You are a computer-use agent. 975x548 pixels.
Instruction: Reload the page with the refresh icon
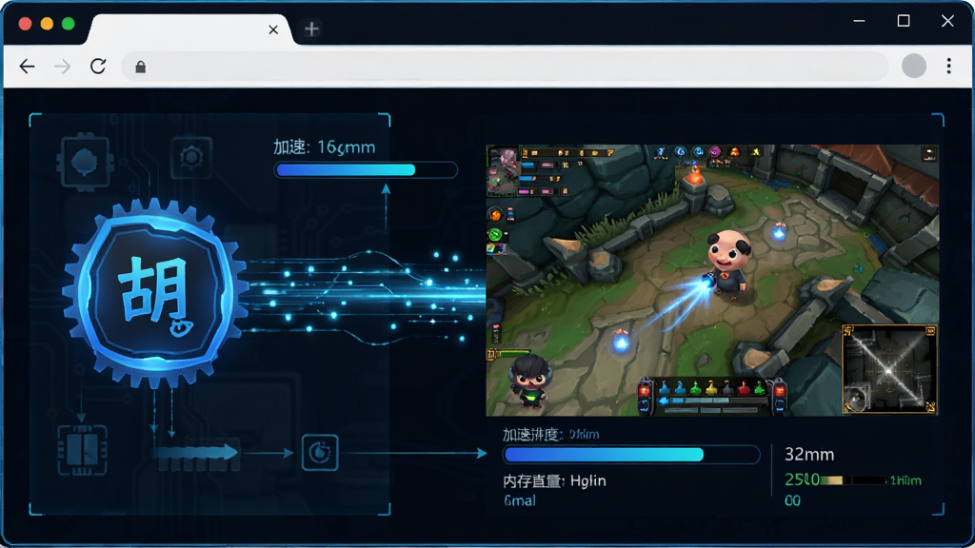[x=98, y=66]
